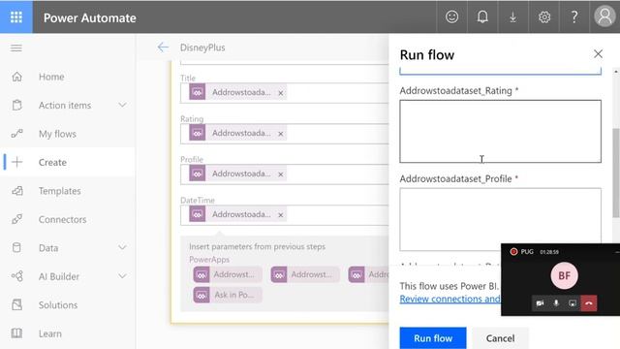Insert the second Addrowst... parameter chip
Viewport: 620px width, 349px height.
point(305,274)
